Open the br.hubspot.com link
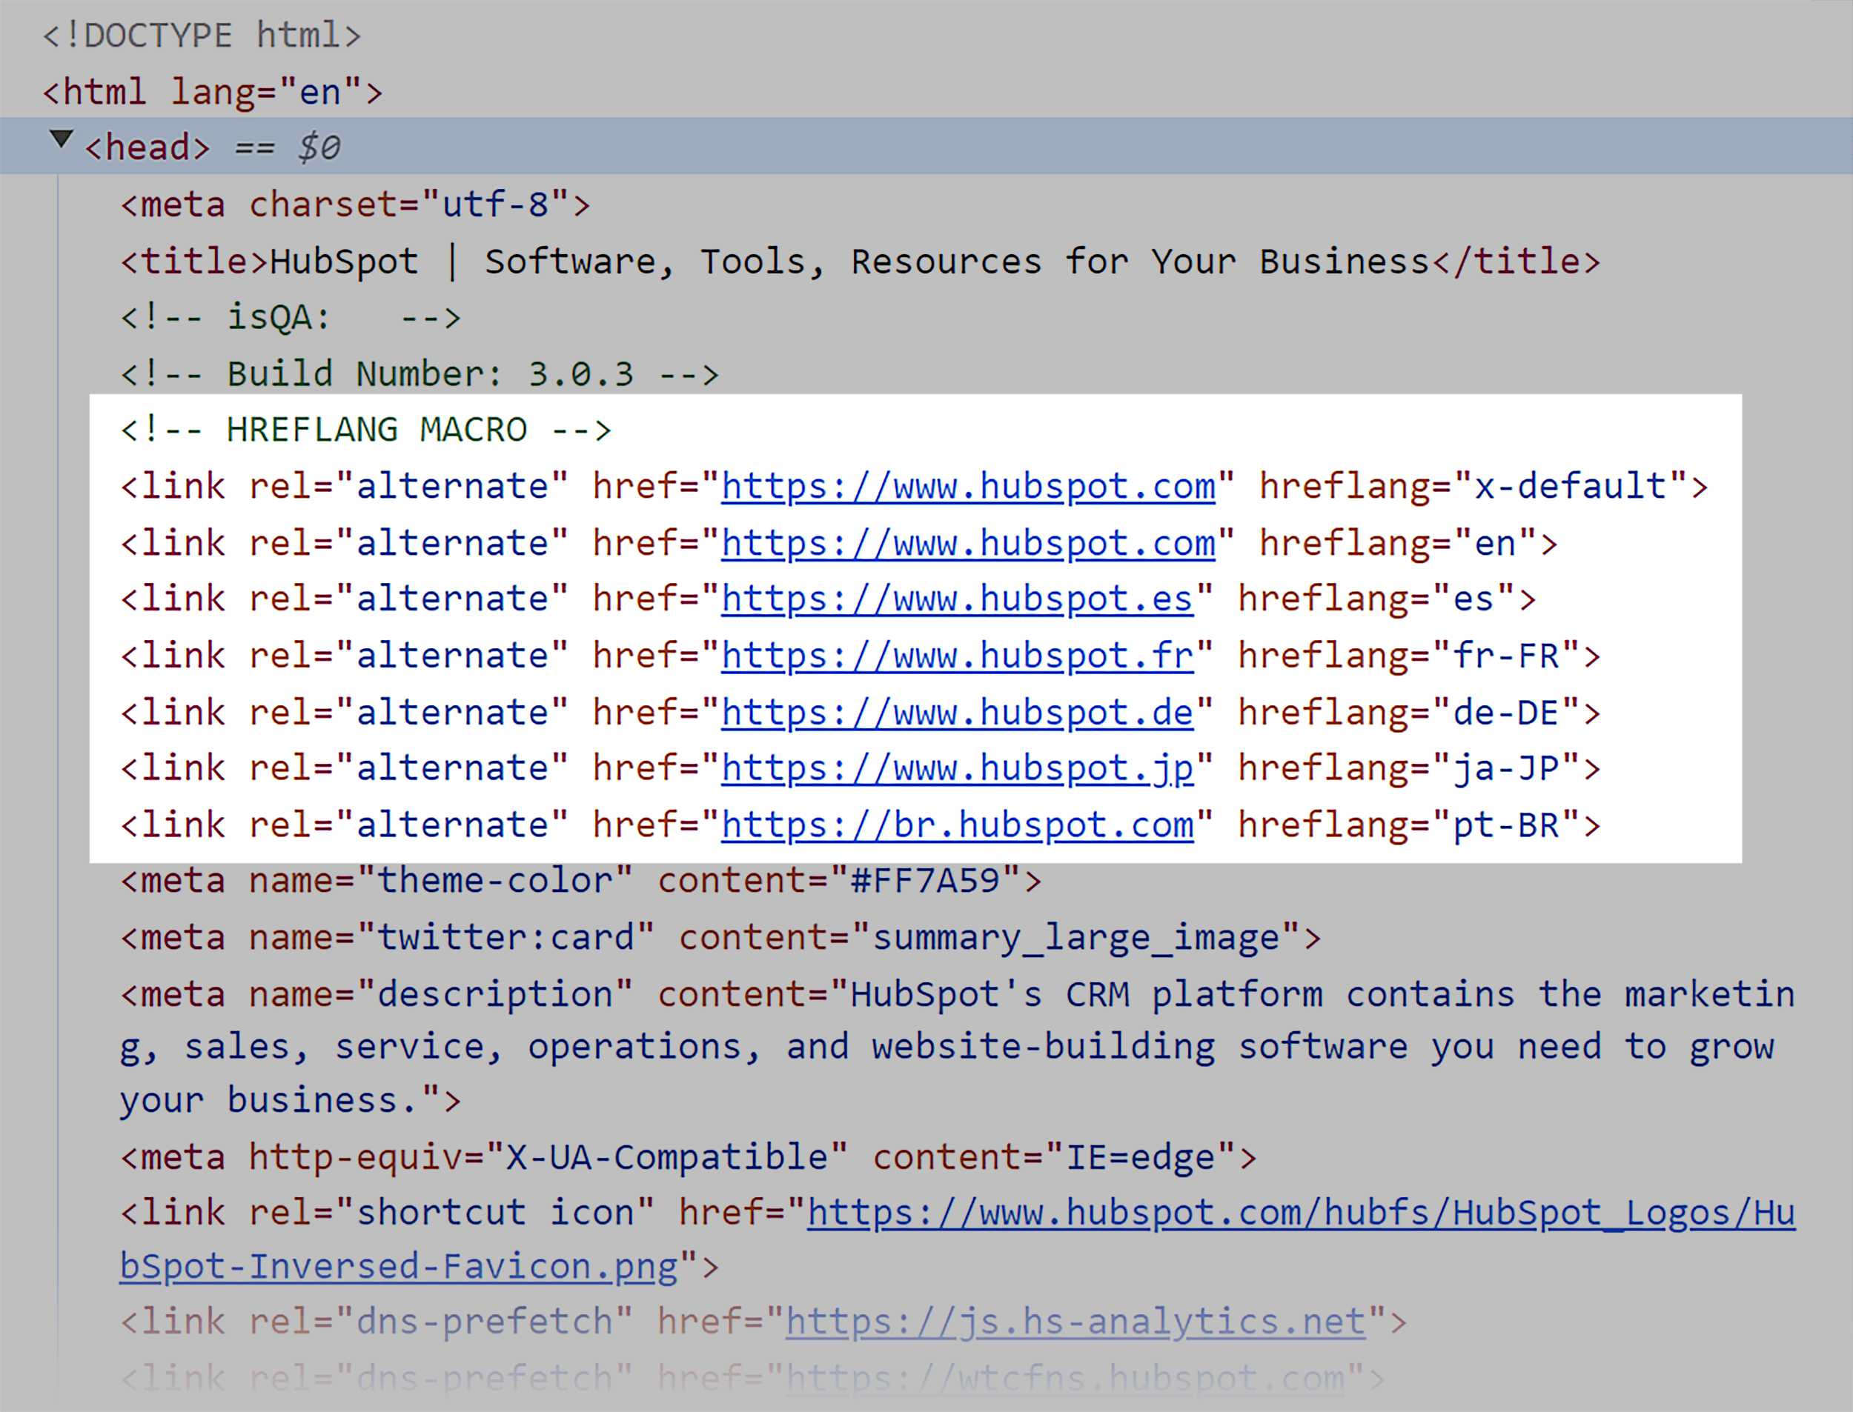The height and width of the screenshot is (1412, 1853). (x=958, y=825)
